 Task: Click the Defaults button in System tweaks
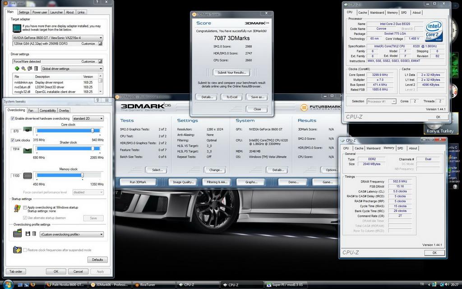(x=97, y=260)
